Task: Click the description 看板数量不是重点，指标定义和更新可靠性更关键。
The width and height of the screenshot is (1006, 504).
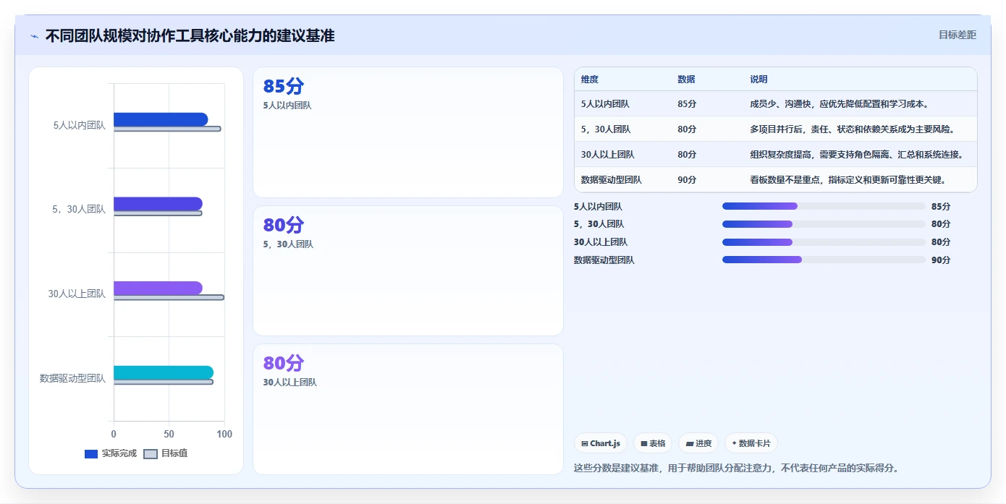Action: 848,180
